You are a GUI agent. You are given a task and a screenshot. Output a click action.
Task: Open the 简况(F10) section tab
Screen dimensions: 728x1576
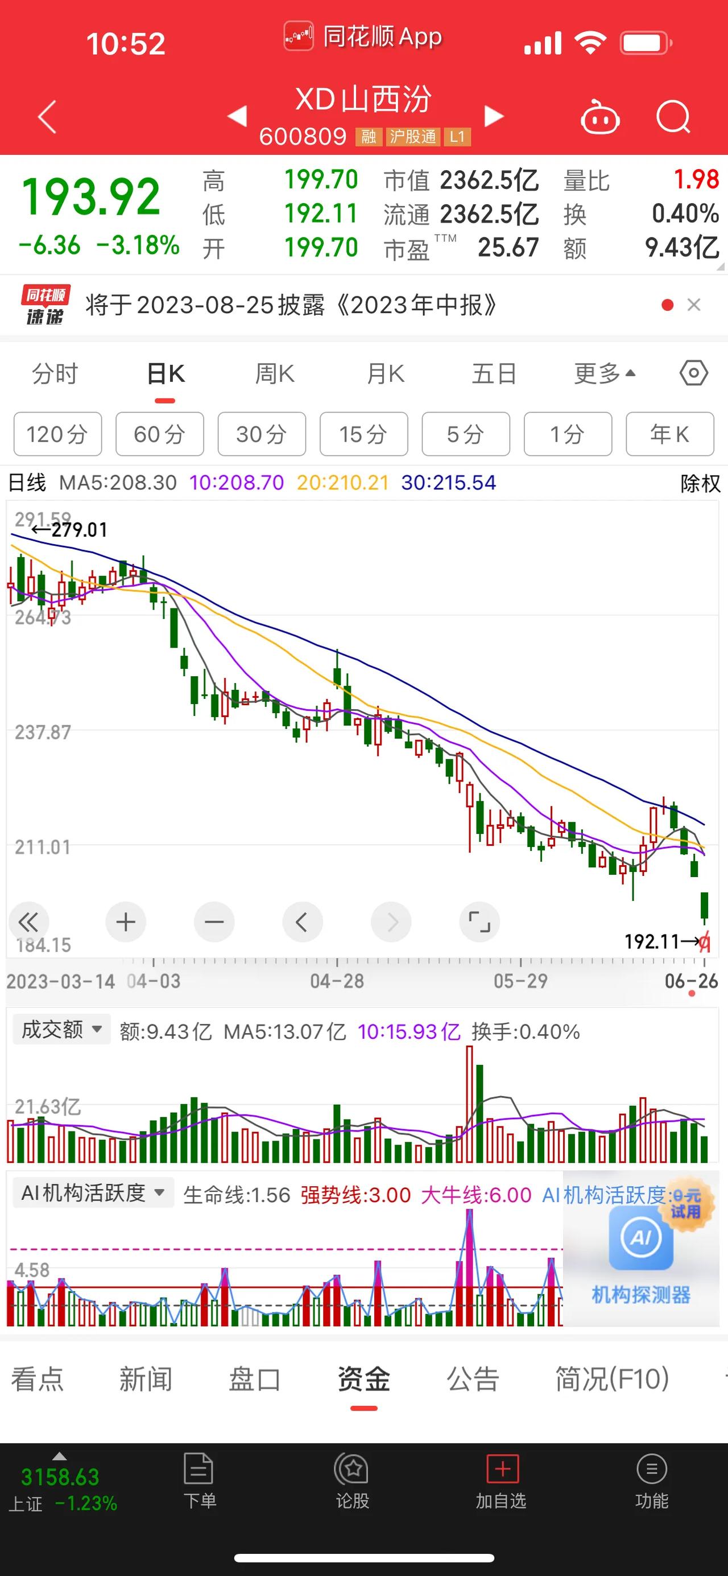(612, 1380)
